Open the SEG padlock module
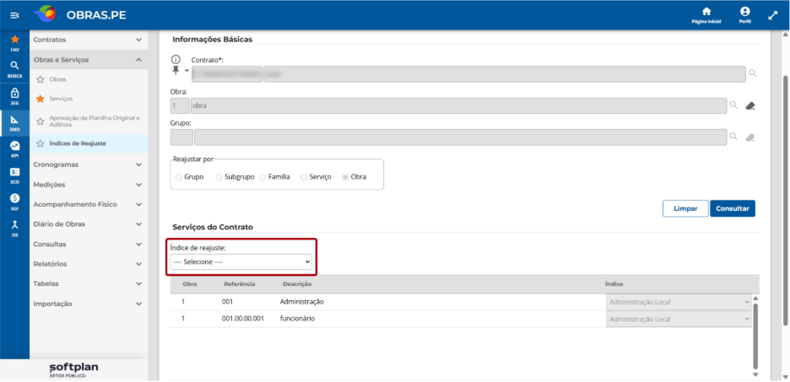The height and width of the screenshot is (382, 790). coord(14,96)
